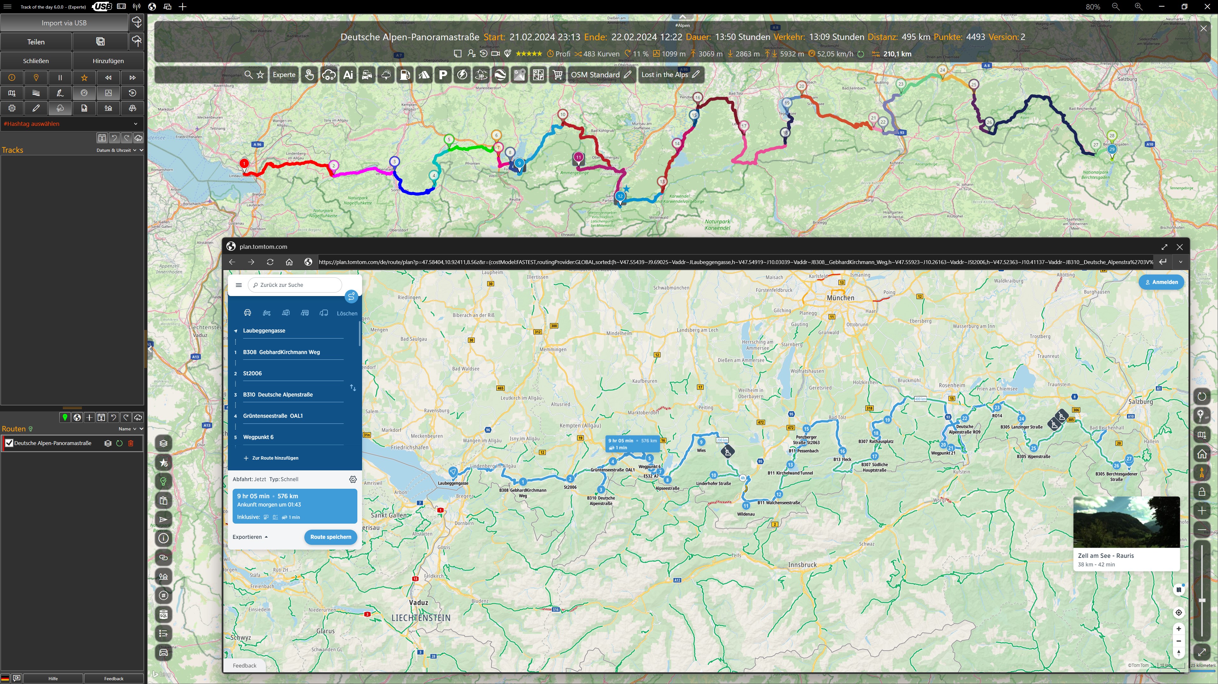This screenshot has height=684, width=1218.
Task: Toggle the pause button in left control panel
Action: (60, 77)
